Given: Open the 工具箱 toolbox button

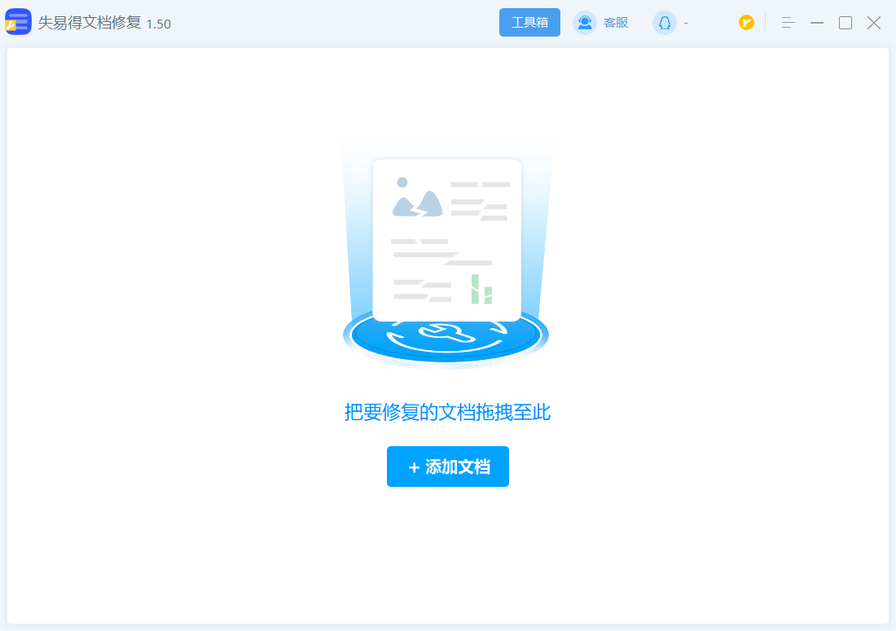Looking at the screenshot, I should coord(529,22).
